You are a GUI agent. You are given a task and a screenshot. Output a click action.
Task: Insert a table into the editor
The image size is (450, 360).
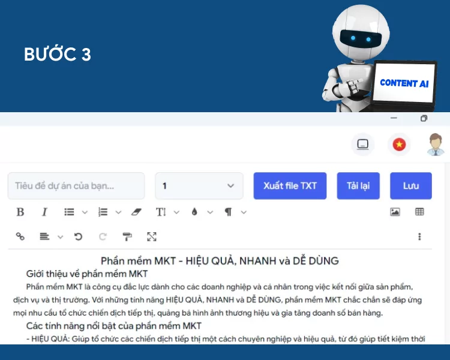pyautogui.click(x=419, y=212)
